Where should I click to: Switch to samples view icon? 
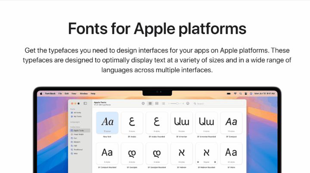pyautogui.click(x=157, y=104)
